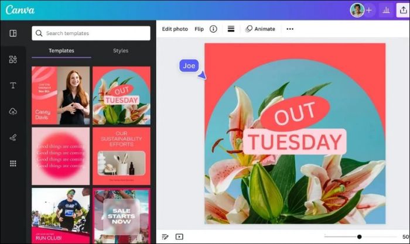Image resolution: width=410 pixels, height=244 pixels.
Task: Select the Sale Starts Now template
Action: [122, 216]
